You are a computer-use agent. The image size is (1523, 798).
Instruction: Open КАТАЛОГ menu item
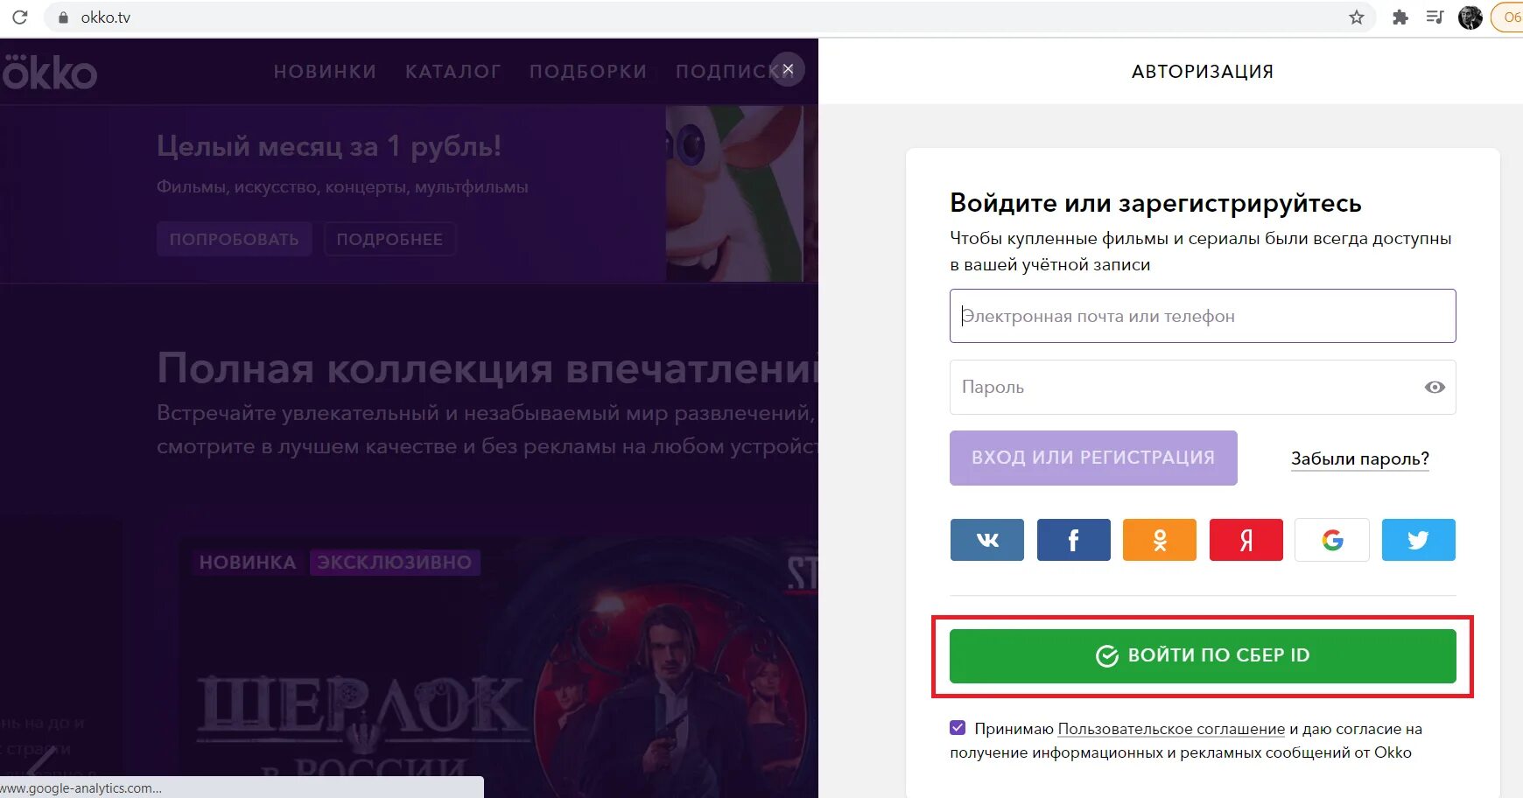453,72
